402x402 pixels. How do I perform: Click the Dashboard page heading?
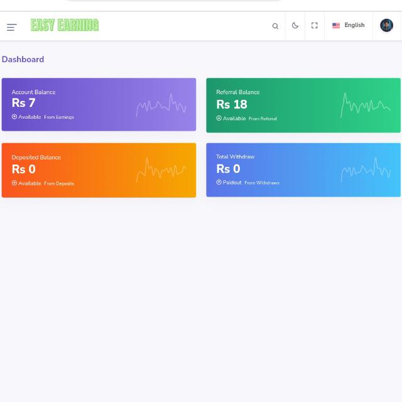click(23, 59)
